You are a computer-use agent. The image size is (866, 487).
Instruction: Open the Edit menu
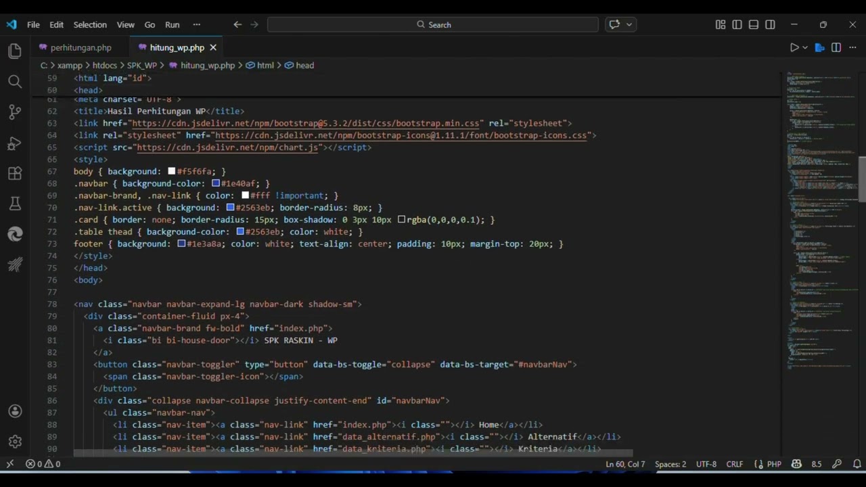(x=56, y=24)
